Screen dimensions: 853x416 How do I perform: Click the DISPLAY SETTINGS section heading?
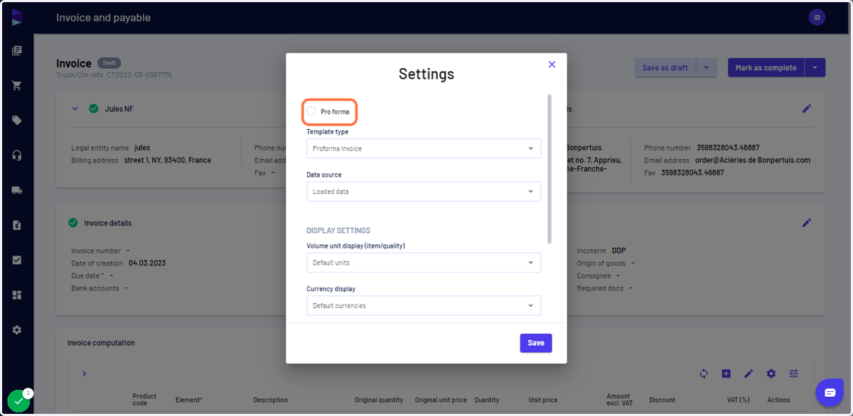click(x=338, y=231)
